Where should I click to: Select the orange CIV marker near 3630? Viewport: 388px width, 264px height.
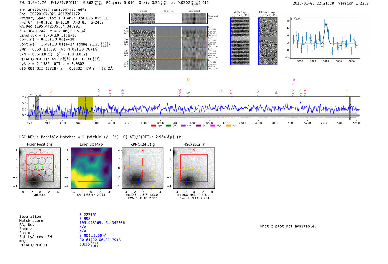(x=51, y=92)
